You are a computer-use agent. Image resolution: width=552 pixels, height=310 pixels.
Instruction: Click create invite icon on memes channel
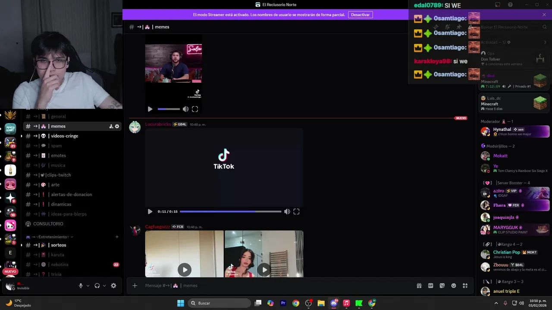(111, 126)
